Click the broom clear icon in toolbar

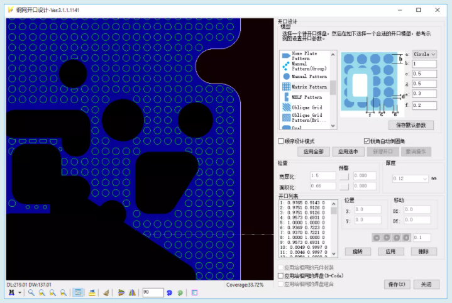pos(106,292)
